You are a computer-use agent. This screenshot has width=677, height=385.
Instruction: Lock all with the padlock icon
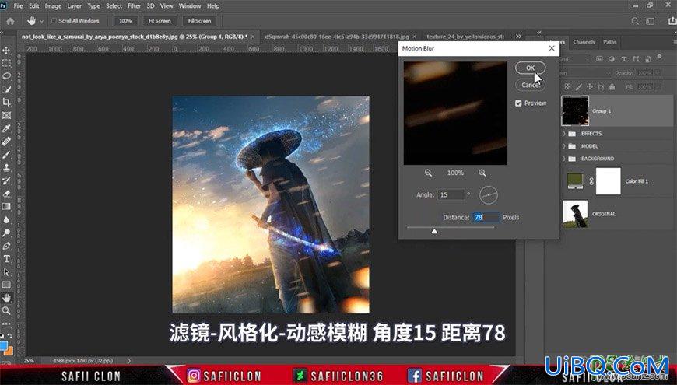pos(612,87)
